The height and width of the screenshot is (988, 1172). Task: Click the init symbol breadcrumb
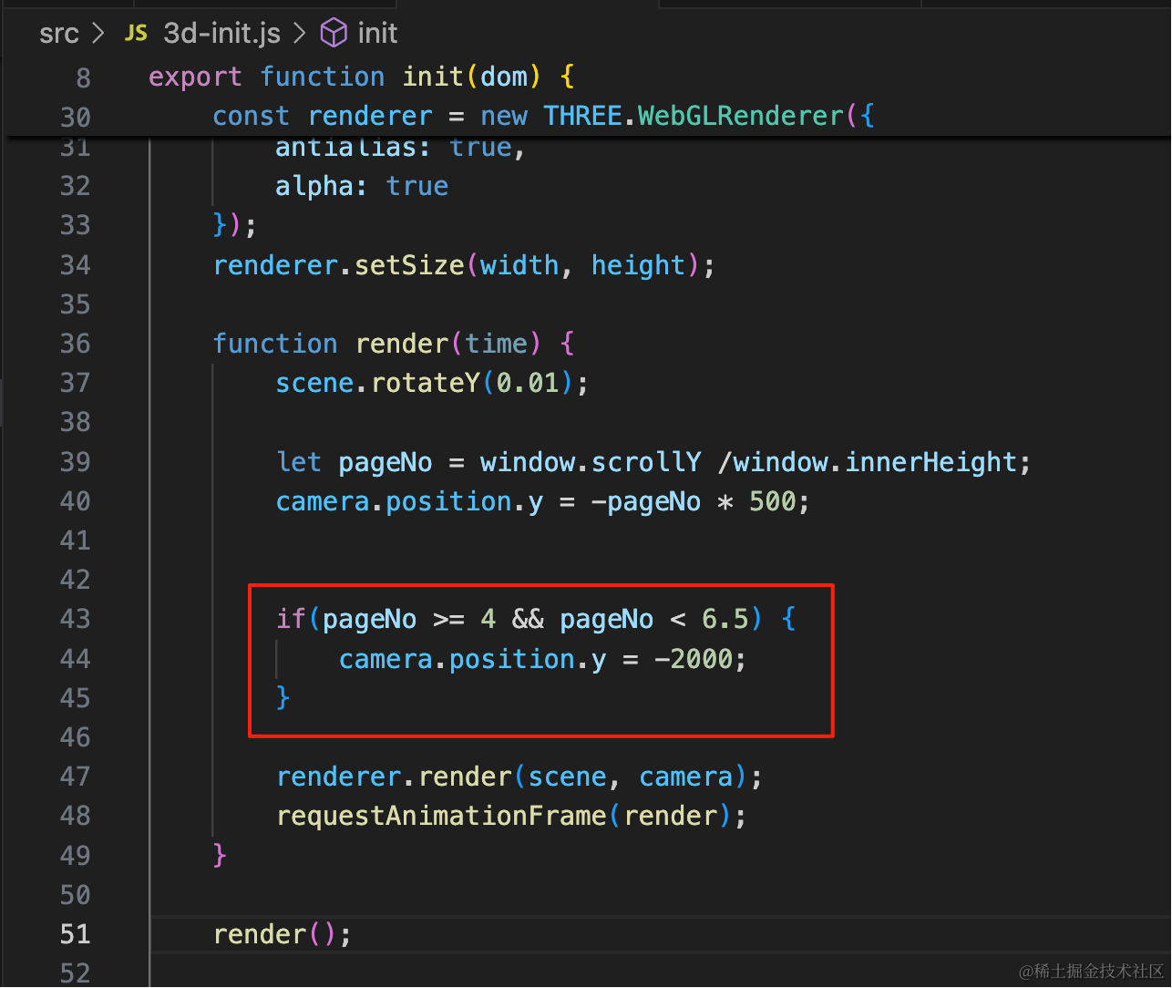coord(377,34)
